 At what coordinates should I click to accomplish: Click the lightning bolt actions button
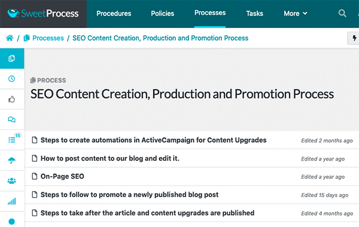tap(354, 38)
